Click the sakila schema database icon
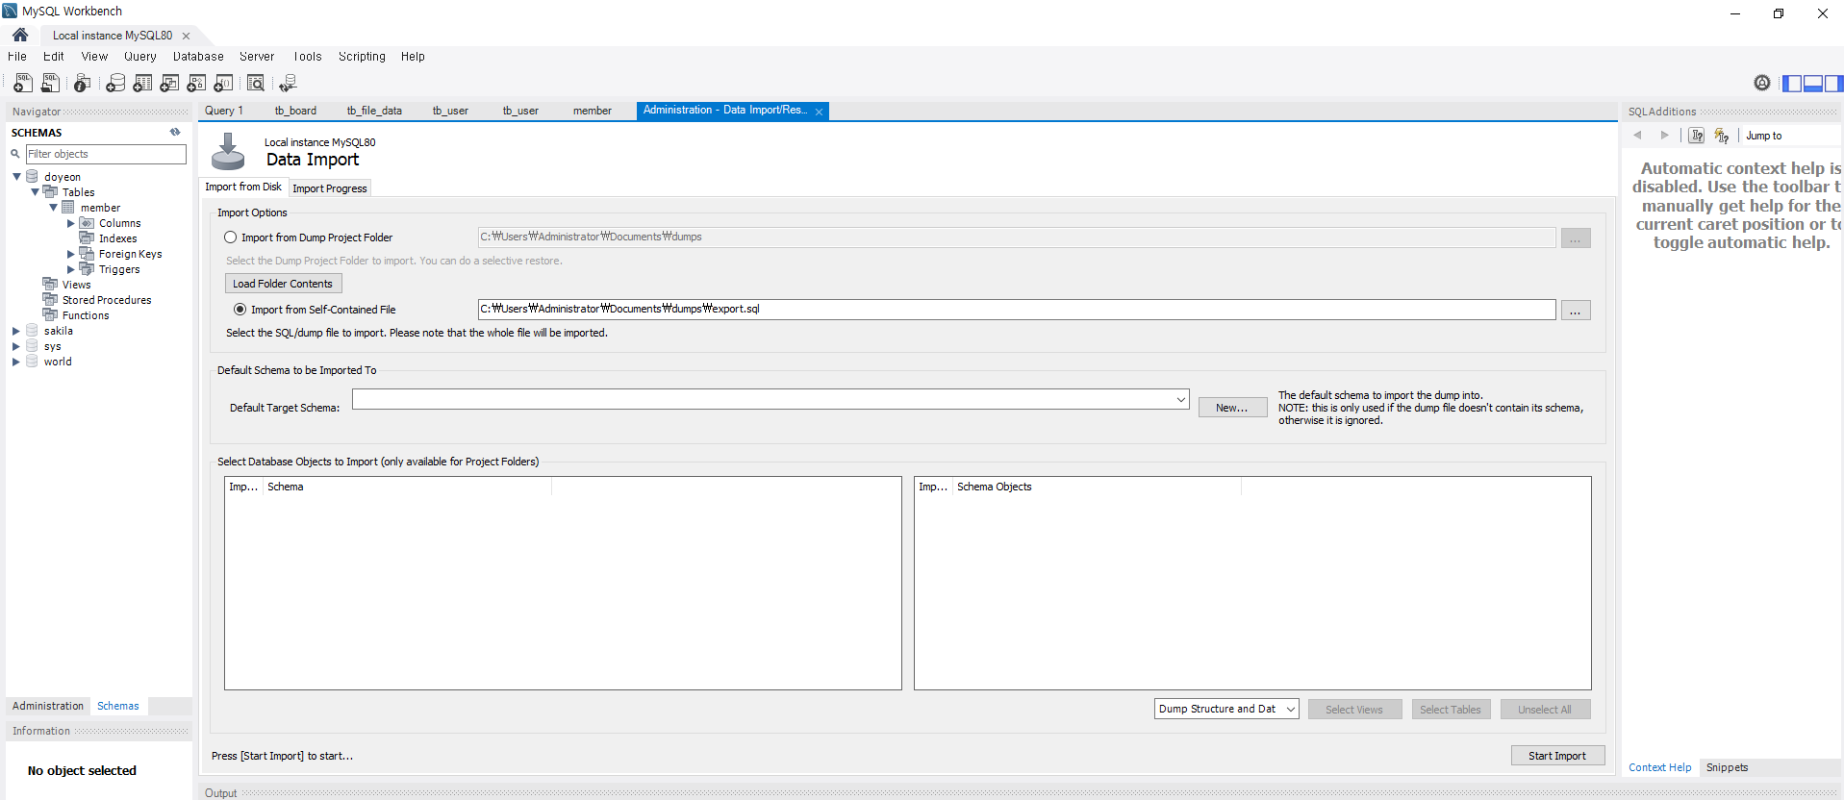The height and width of the screenshot is (800, 1844). 32,331
